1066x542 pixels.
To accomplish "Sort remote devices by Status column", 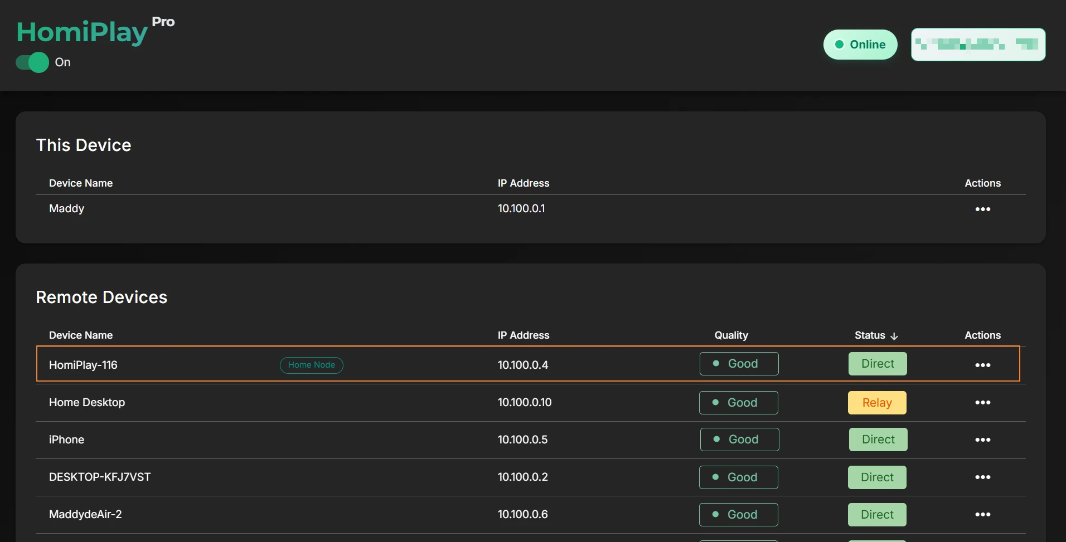I will [876, 335].
